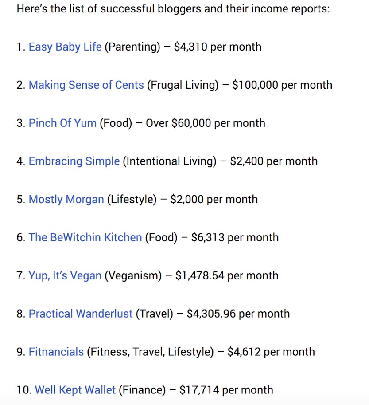Click the Yup, It's Vegan link

(65, 276)
